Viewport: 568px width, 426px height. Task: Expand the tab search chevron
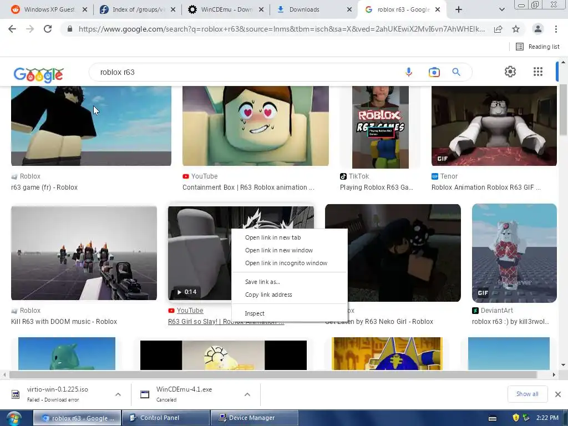point(501,9)
